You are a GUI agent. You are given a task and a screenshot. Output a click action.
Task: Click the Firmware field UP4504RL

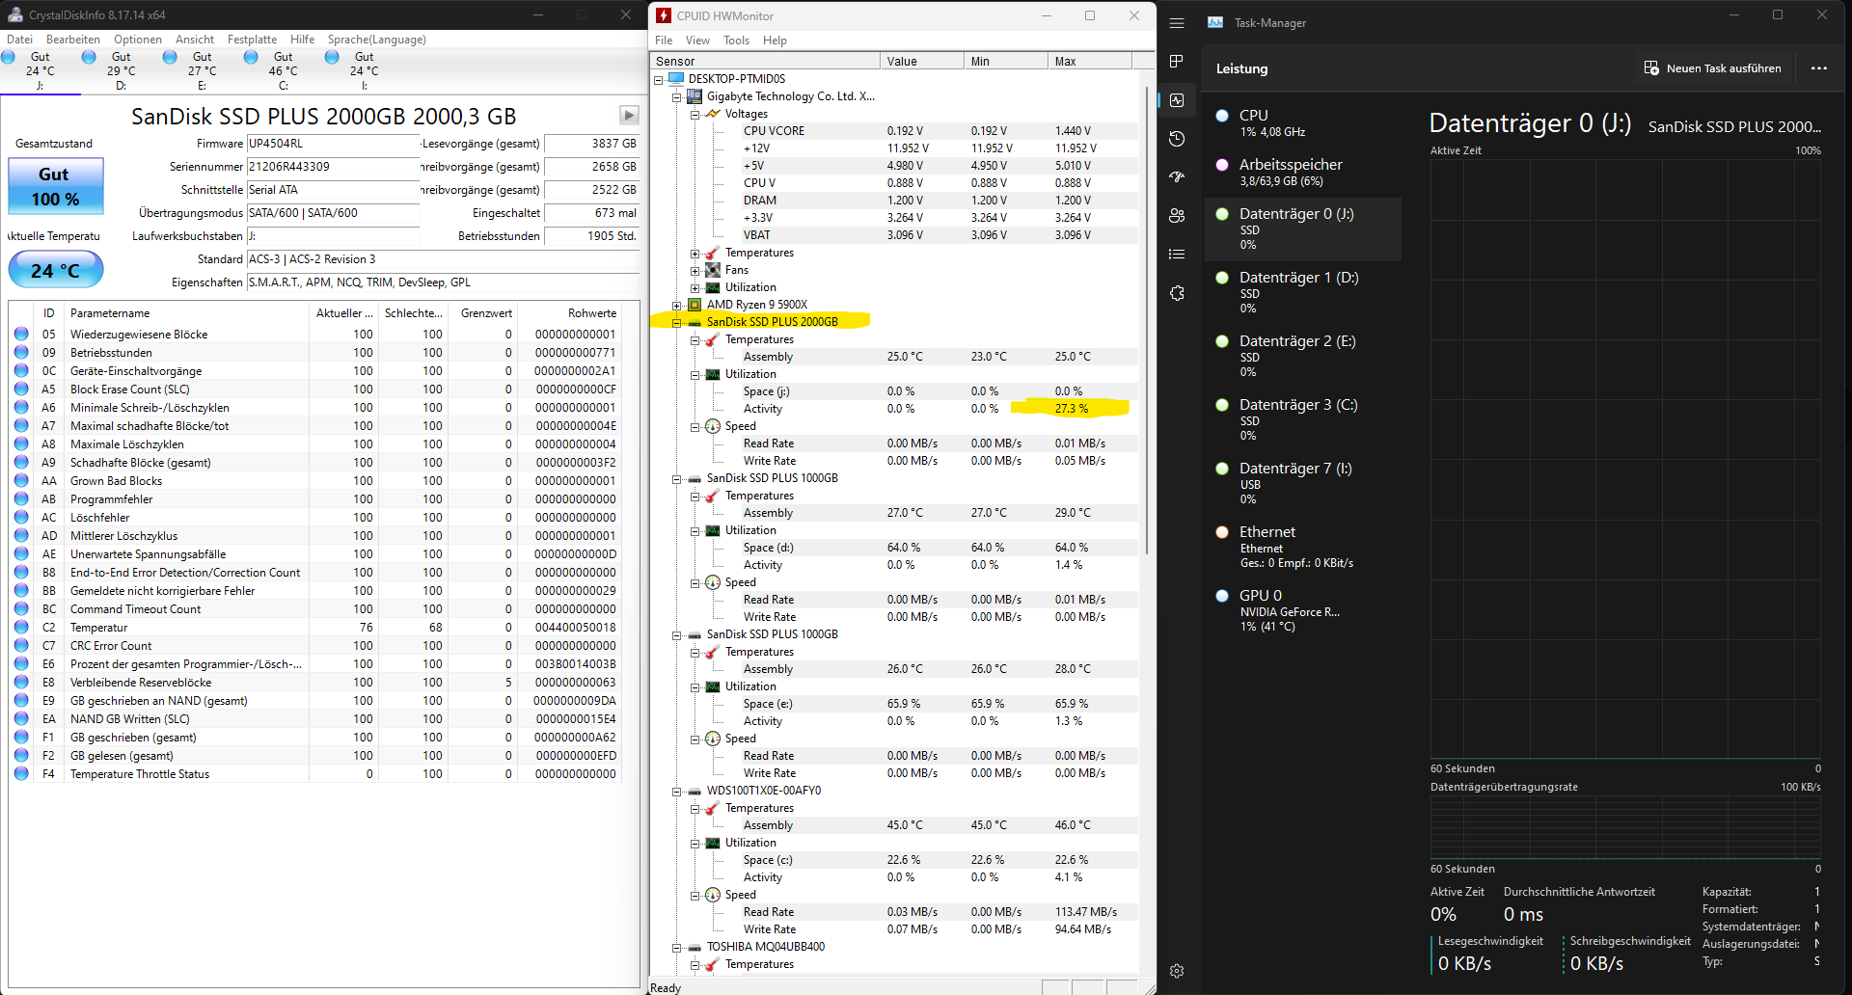(334, 144)
